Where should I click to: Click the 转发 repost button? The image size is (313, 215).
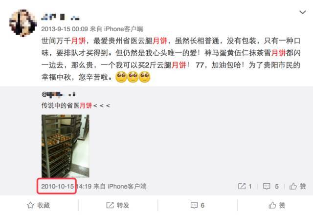[117, 205]
